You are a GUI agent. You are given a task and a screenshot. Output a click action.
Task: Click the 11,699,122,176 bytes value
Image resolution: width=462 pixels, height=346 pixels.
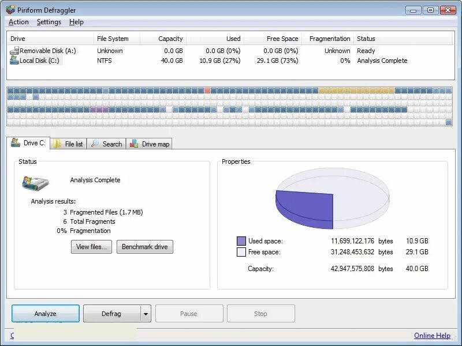(352, 241)
